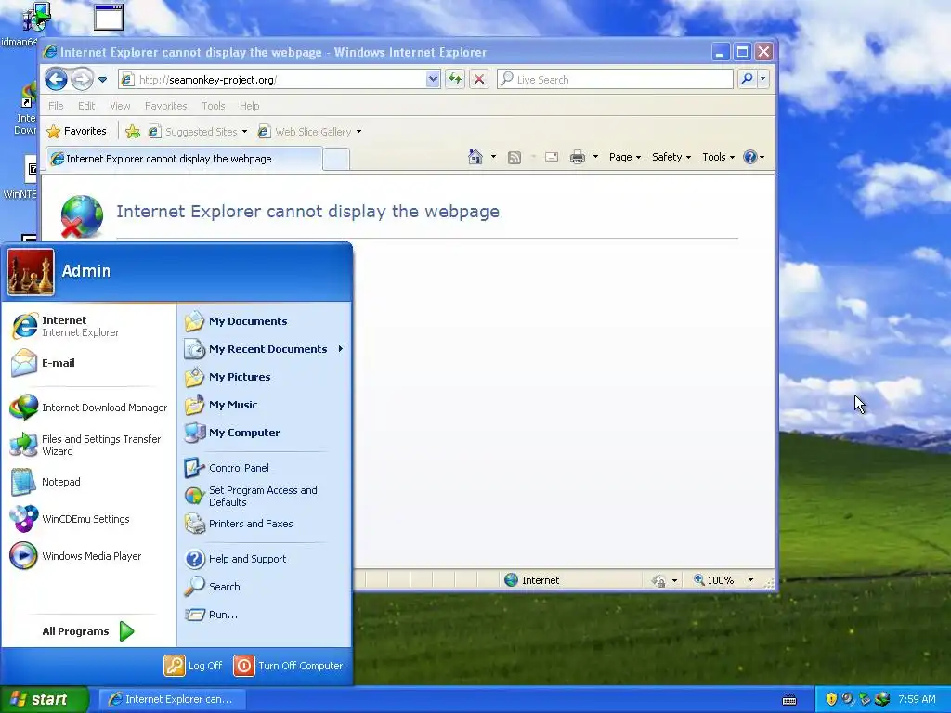The width and height of the screenshot is (951, 713).
Task: Run search with the magnifier button
Action: pos(748,80)
